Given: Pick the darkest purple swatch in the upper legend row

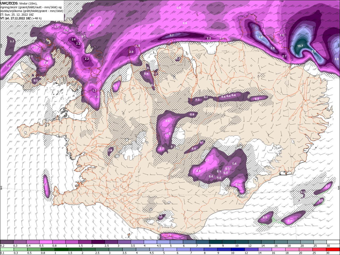Looking at the screenshot, I should pos(98,242).
